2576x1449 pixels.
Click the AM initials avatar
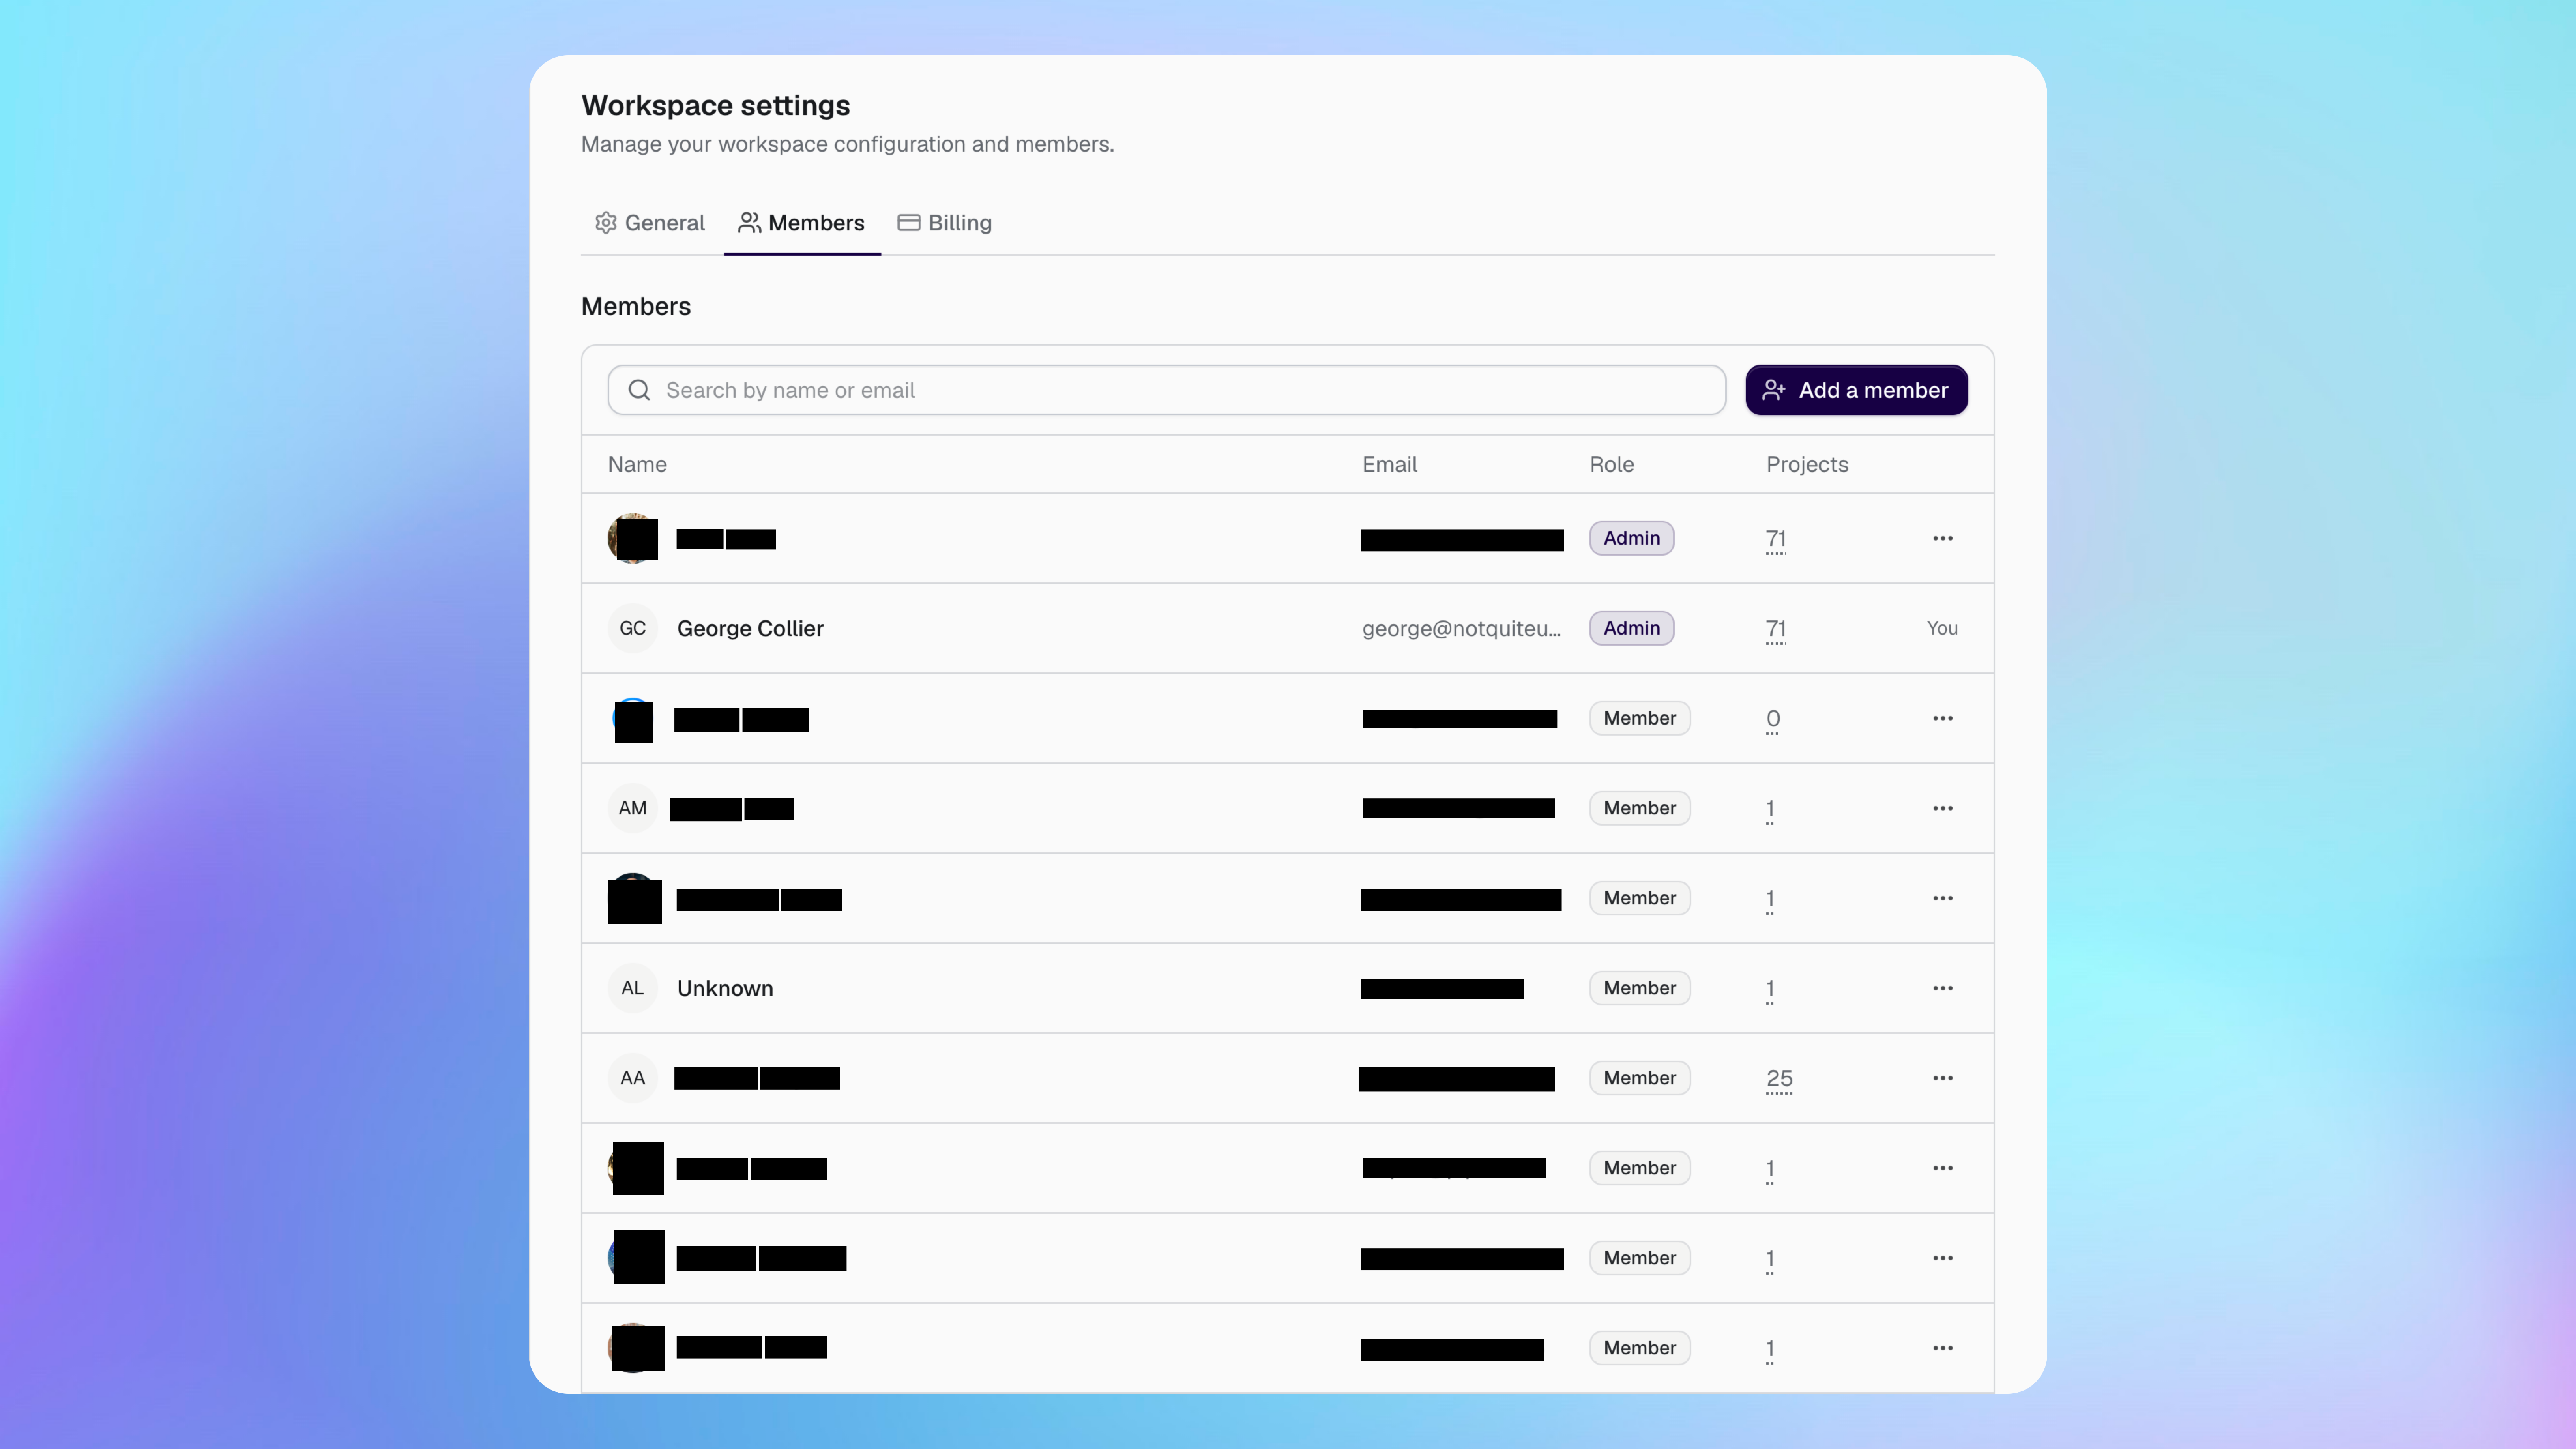coord(633,808)
